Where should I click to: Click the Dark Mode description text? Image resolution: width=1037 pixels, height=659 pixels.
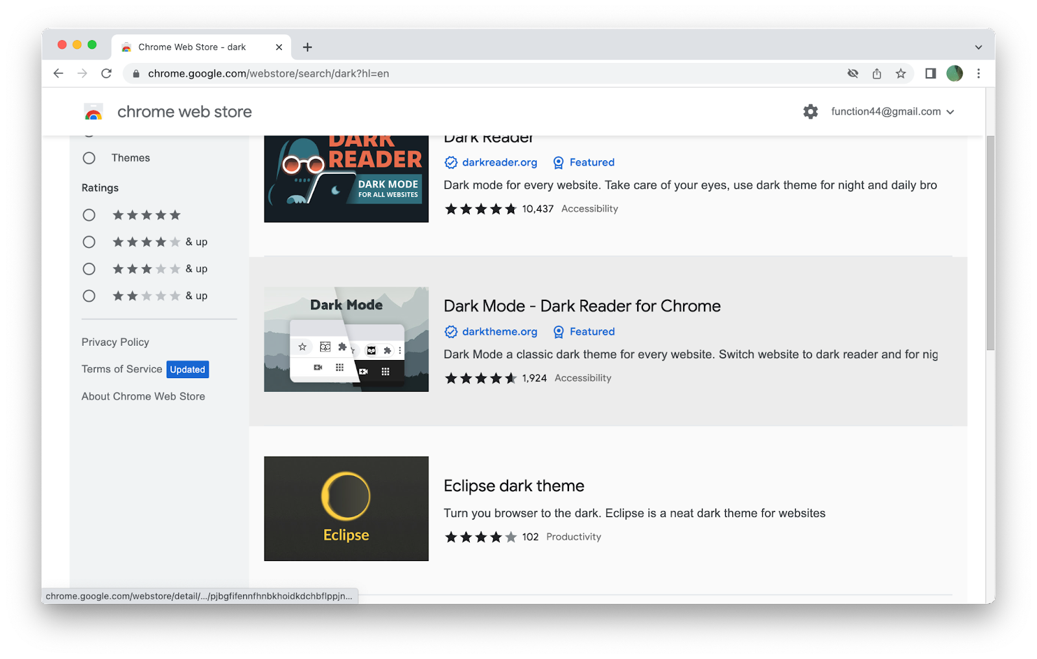point(691,354)
